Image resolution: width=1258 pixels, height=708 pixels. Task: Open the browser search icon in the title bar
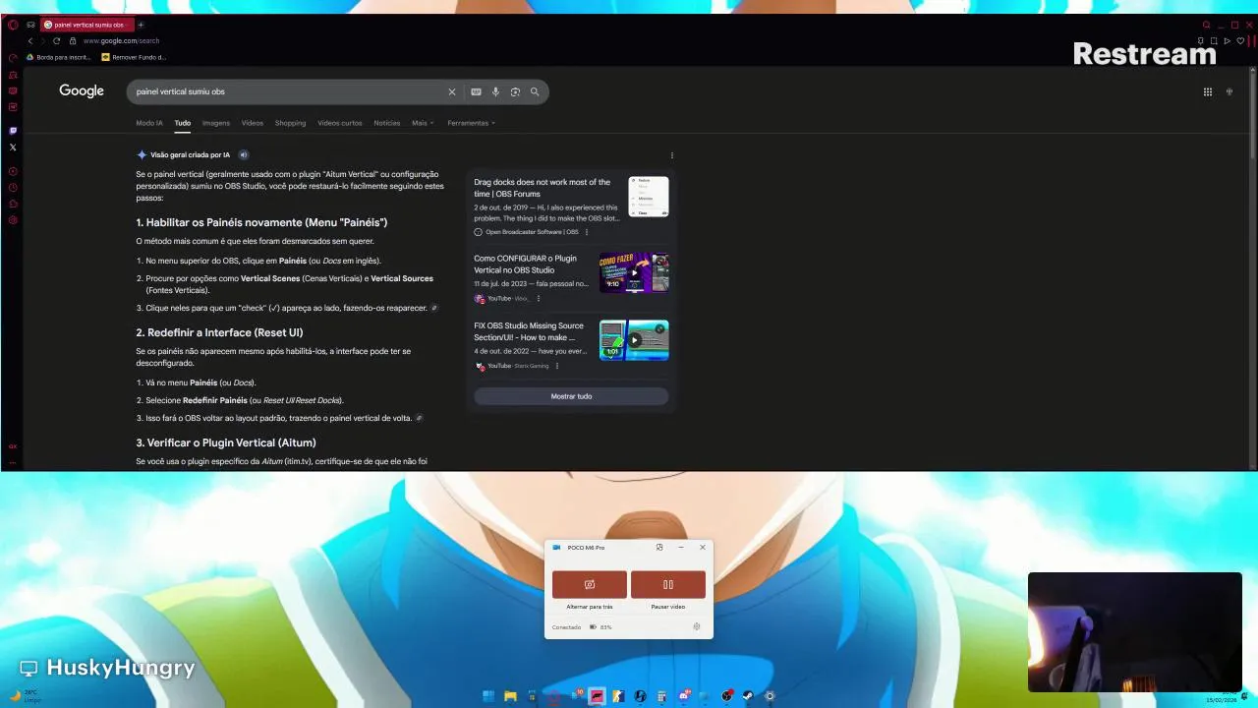(1206, 25)
